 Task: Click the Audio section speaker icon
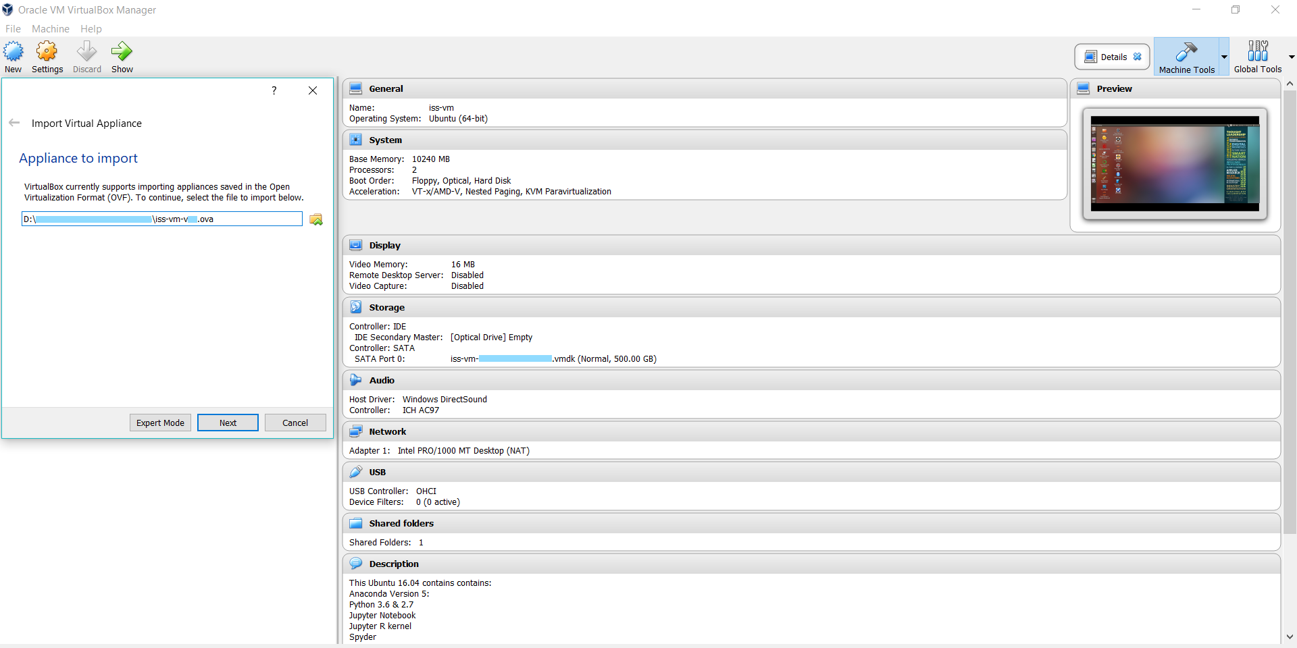[356, 380]
